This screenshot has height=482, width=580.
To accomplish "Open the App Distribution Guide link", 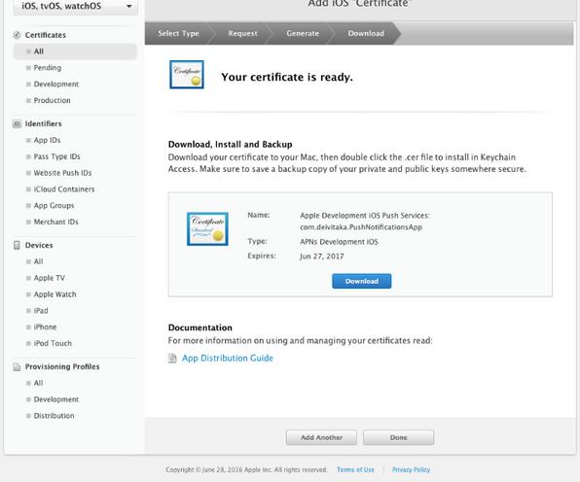I will click(x=228, y=359).
